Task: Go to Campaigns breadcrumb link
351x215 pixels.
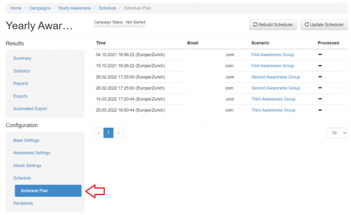Action: click(x=40, y=8)
